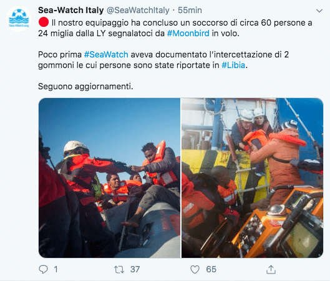The width and height of the screenshot is (330, 281).
Task: View right ship ladder photo
Action: pos(252,178)
